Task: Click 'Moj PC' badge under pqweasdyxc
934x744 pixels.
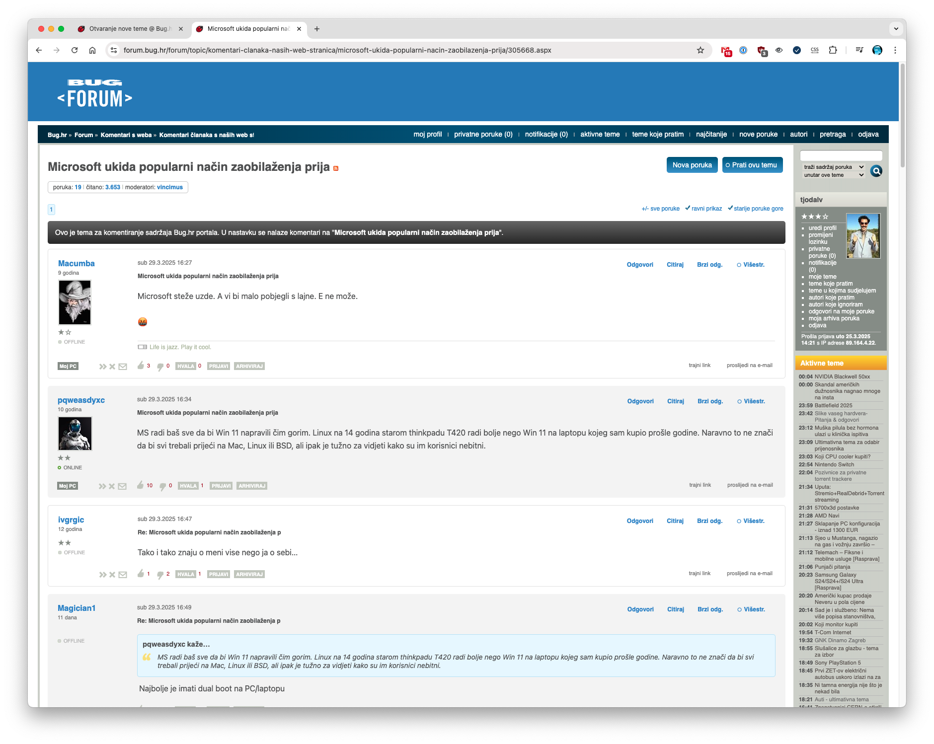Action: pyautogui.click(x=68, y=486)
